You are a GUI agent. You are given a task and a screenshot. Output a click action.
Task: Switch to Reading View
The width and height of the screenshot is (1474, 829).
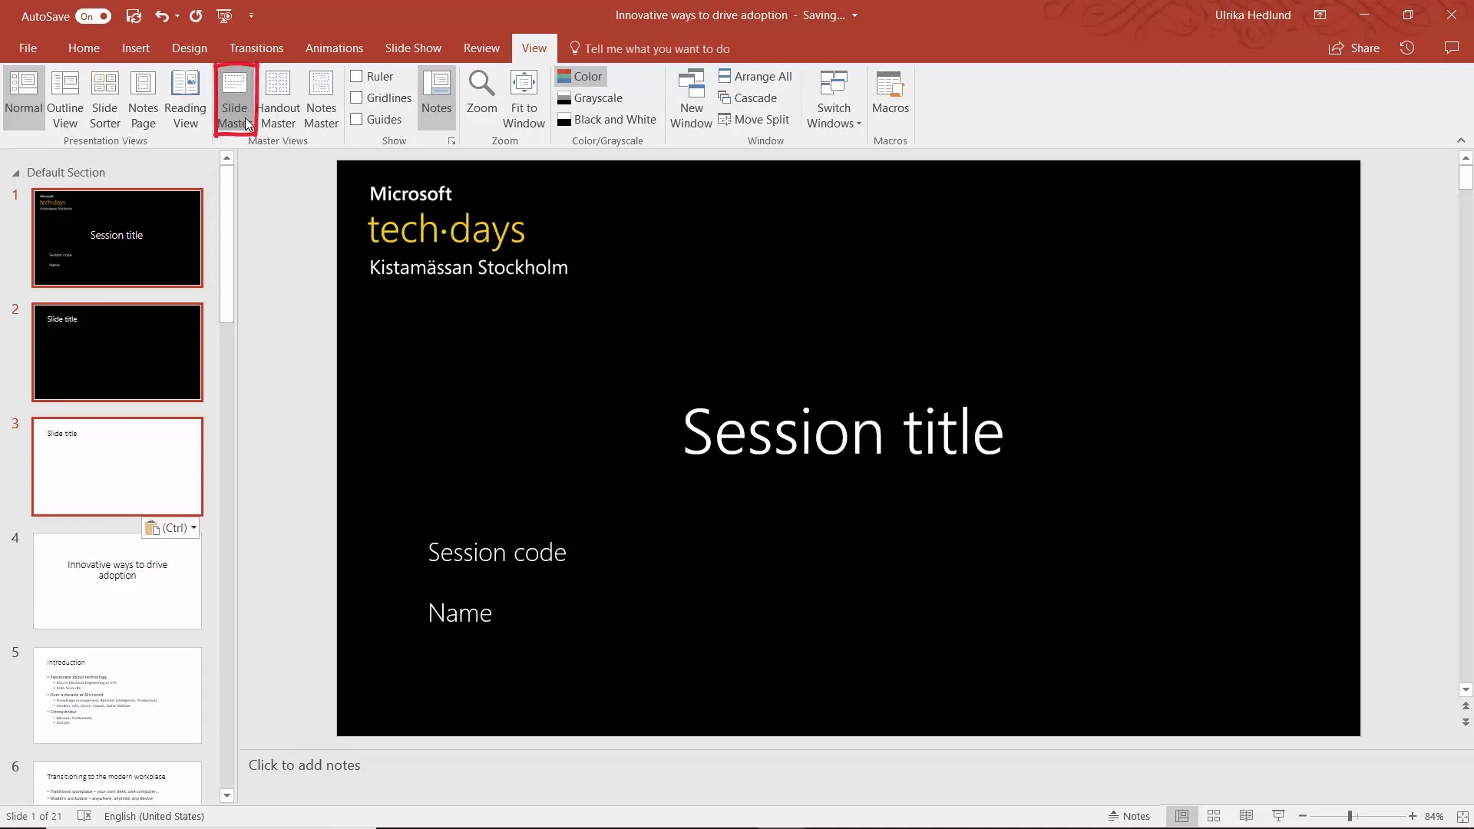185,98
